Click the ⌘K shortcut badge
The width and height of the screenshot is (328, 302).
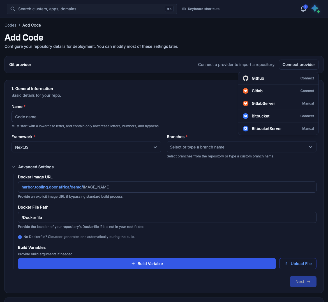click(x=169, y=9)
